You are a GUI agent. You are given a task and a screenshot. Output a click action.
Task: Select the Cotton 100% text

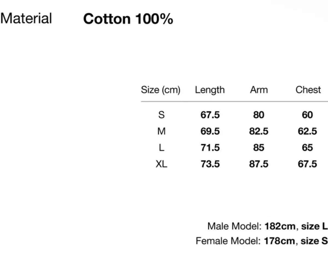(x=128, y=19)
